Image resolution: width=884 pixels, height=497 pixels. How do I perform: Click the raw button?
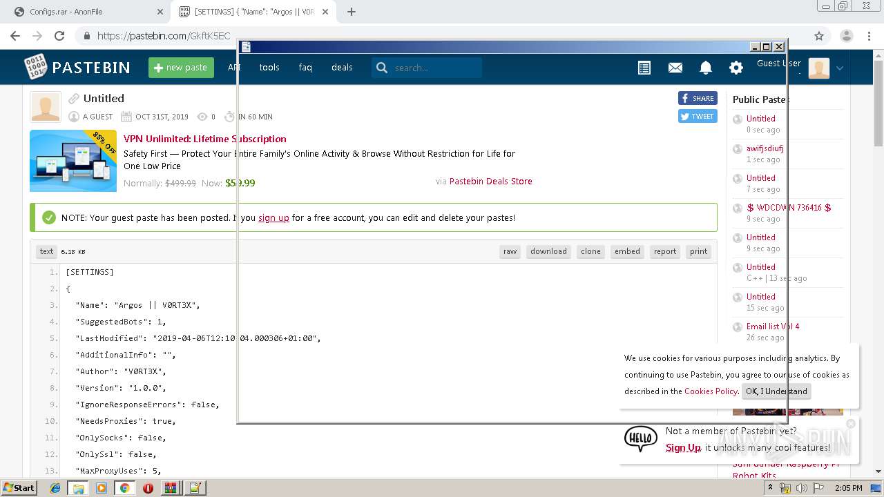pyautogui.click(x=510, y=251)
